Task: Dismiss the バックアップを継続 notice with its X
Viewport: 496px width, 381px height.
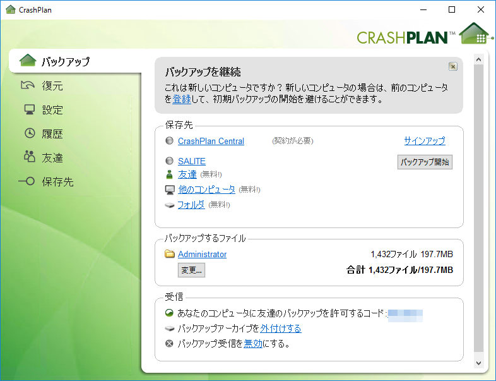Action: click(453, 66)
